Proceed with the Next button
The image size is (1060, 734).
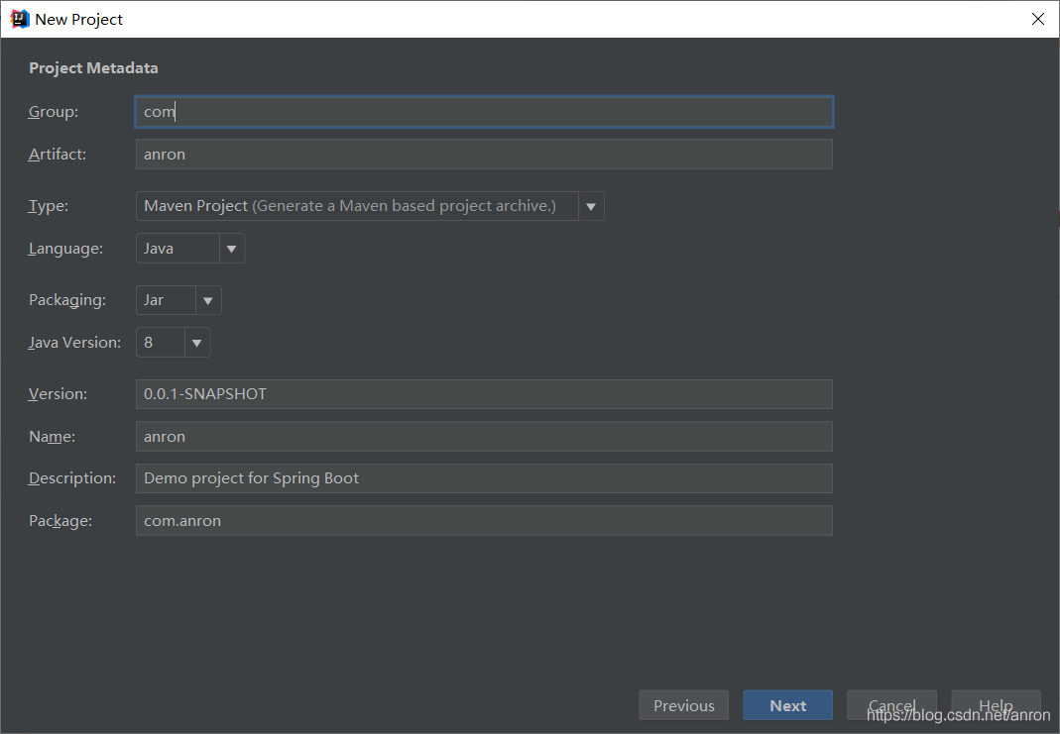coord(787,705)
